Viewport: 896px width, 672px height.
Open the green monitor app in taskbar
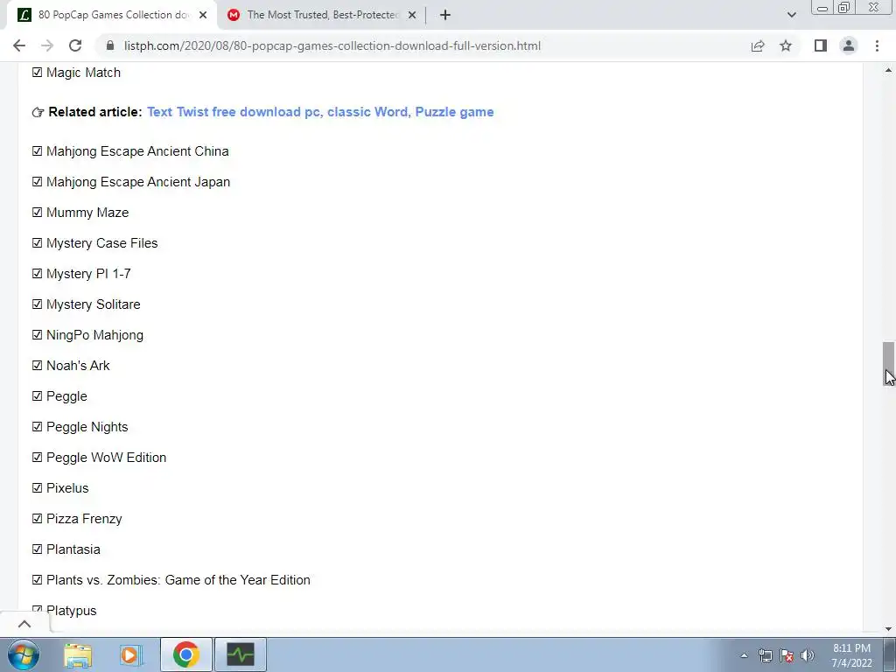[241, 654]
